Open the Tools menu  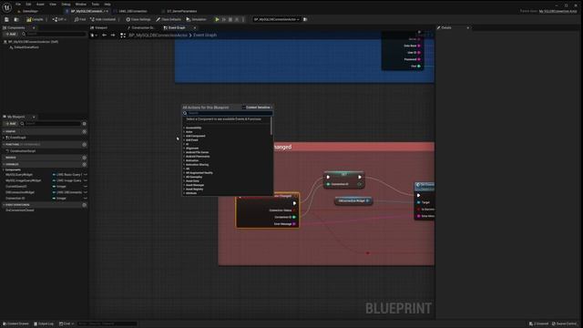coord(95,4)
